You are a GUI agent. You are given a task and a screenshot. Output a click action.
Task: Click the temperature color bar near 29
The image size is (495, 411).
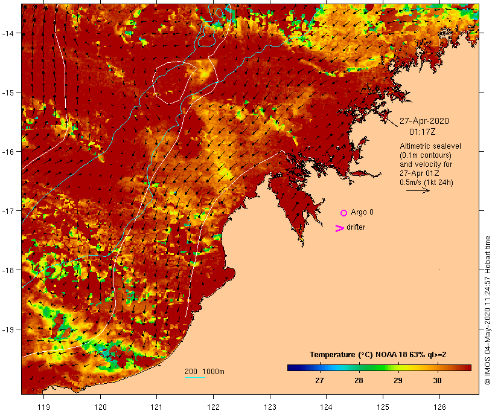click(x=398, y=367)
